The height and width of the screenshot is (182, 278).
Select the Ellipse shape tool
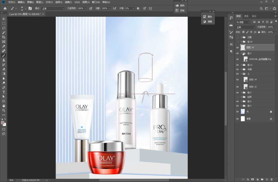point(4,101)
